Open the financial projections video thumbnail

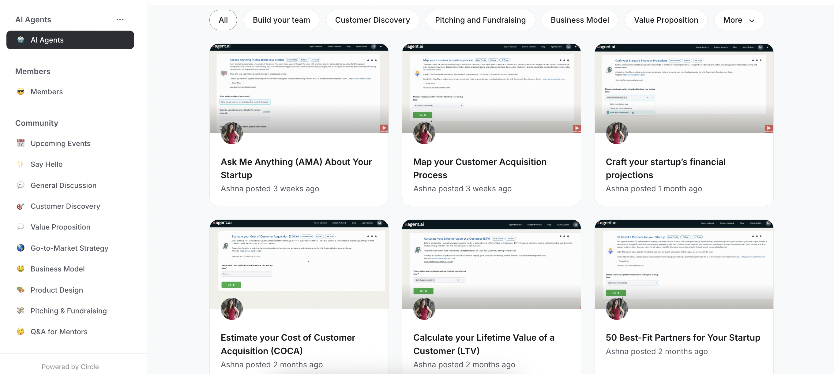tap(683, 88)
